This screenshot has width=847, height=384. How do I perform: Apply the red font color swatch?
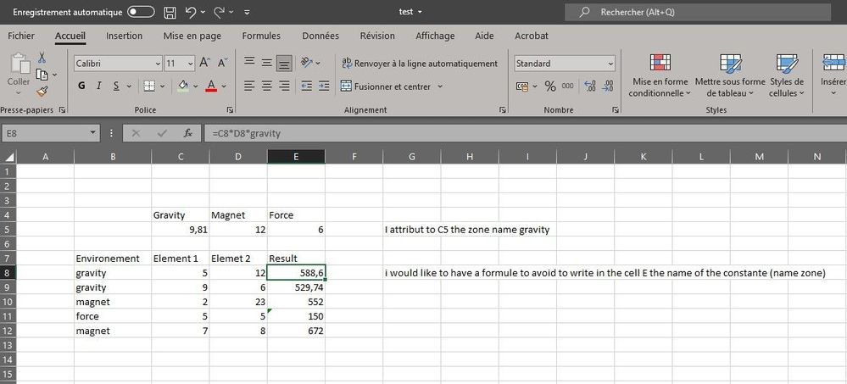pos(211,86)
